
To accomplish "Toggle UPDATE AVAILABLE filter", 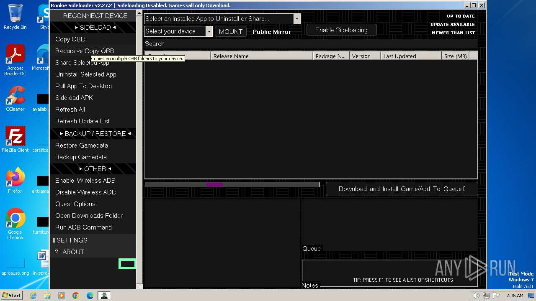I will (453, 25).
